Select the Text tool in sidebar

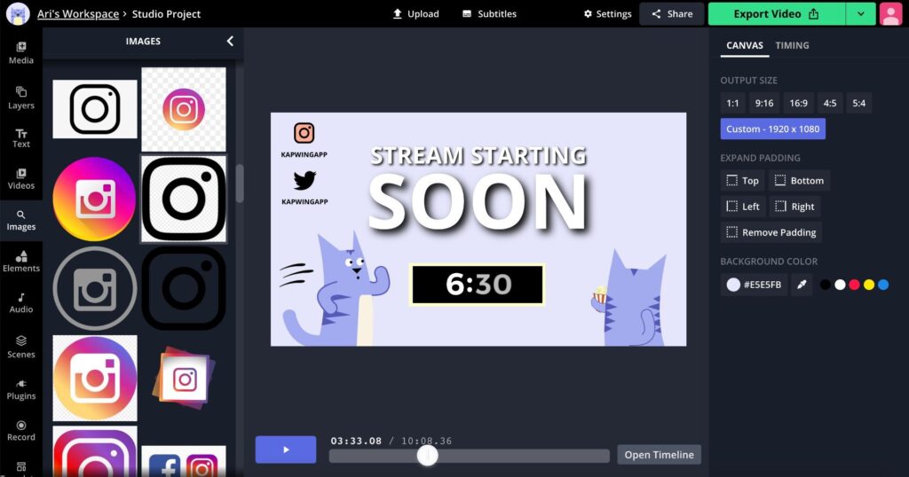[21, 138]
